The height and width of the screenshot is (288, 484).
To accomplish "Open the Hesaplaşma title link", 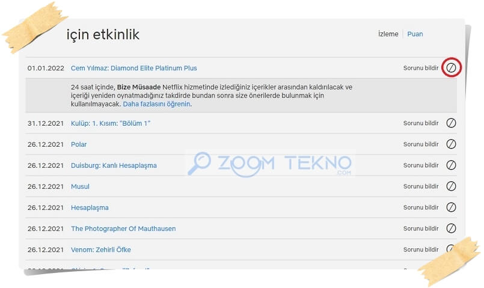I will pos(90,208).
